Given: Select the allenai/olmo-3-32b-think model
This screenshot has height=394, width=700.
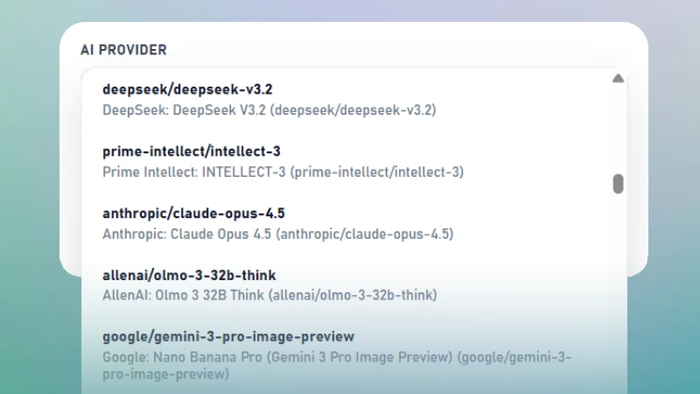Looking at the screenshot, I should (189, 275).
